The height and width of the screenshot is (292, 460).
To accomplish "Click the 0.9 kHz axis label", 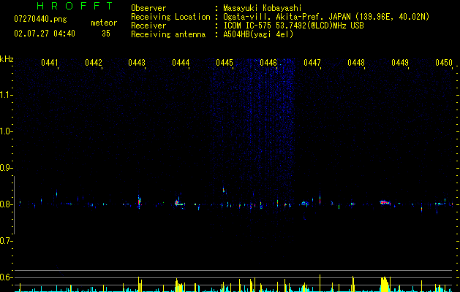I will tap(6, 168).
